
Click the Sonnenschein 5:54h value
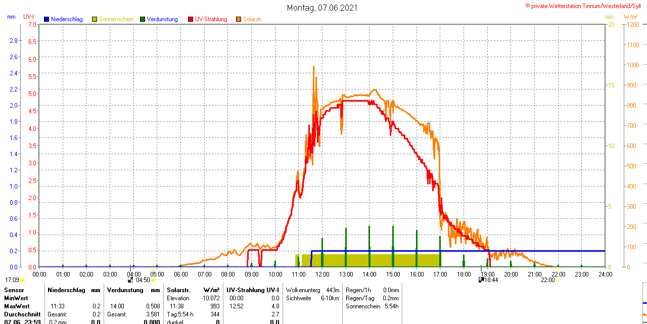(x=391, y=306)
